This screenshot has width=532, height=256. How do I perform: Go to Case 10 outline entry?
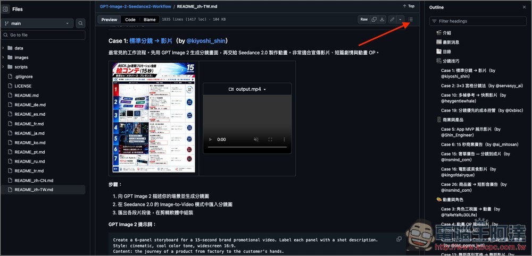click(473, 98)
